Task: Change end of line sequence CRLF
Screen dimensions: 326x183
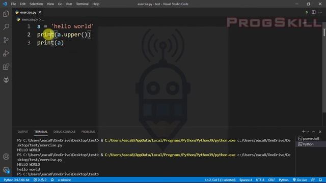Action: pos(271,180)
